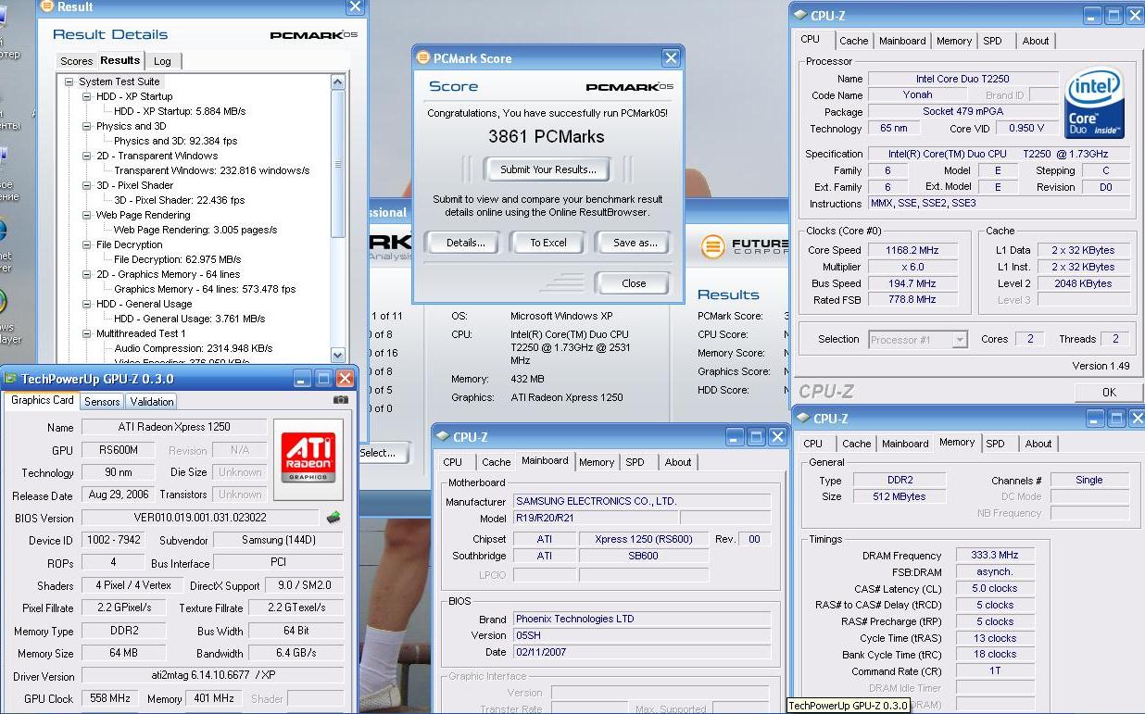Select 'Web Page Rendering: 3.005 pages/s' row
Viewport: 1145px width, 714px height.
[195, 230]
